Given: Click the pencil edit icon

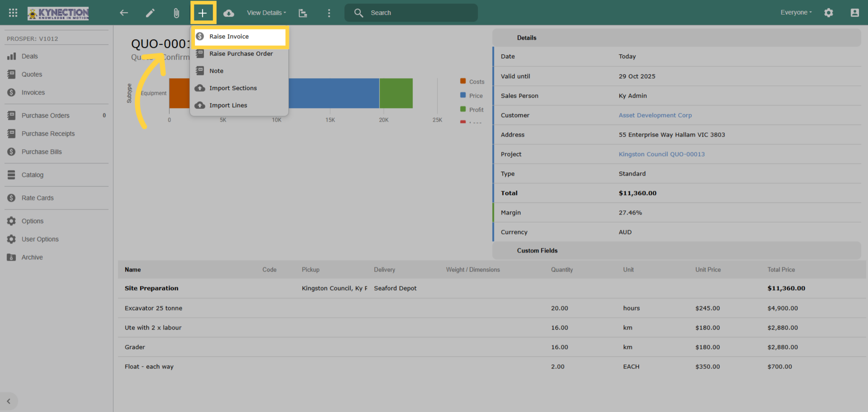Looking at the screenshot, I should coord(150,13).
